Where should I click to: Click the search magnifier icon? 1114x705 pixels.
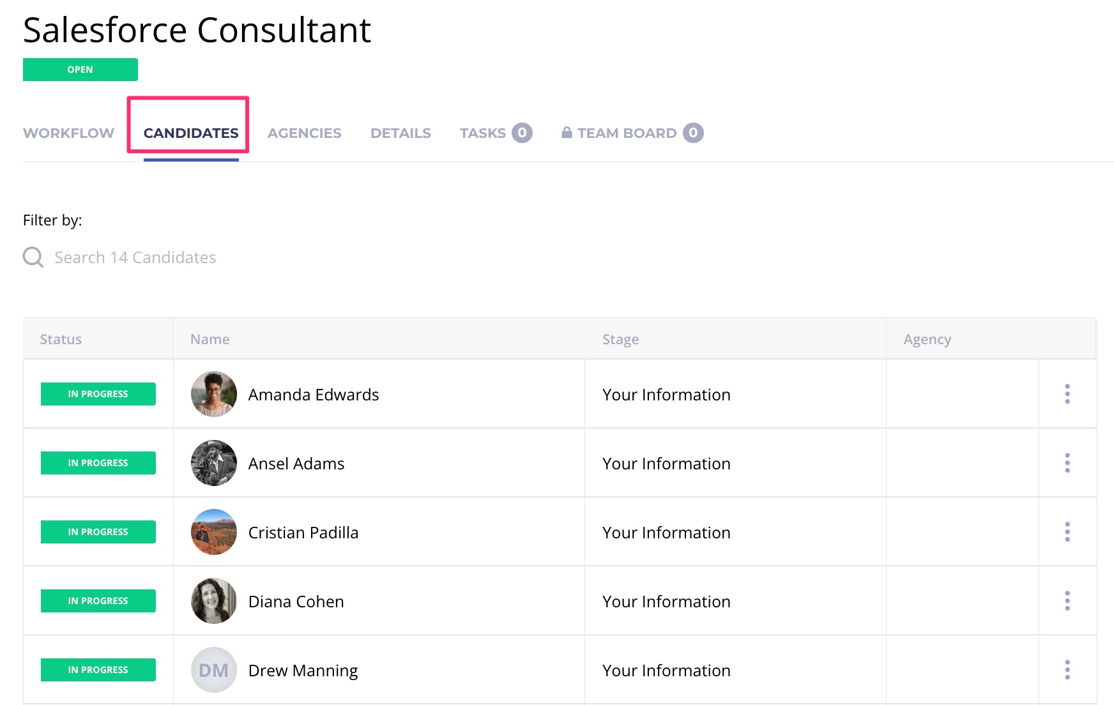[33, 257]
